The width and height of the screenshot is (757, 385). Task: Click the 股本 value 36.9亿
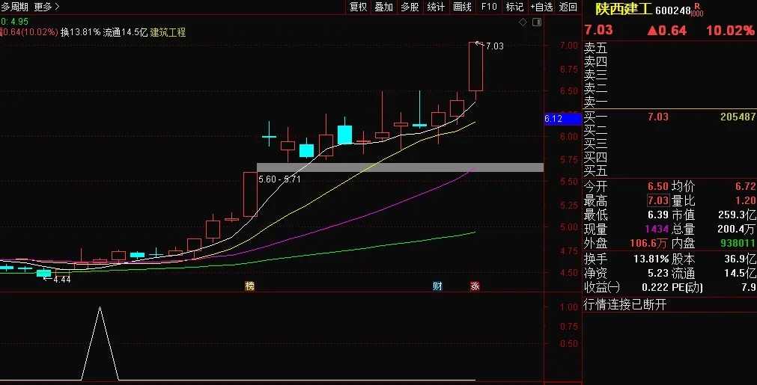[x=740, y=259]
